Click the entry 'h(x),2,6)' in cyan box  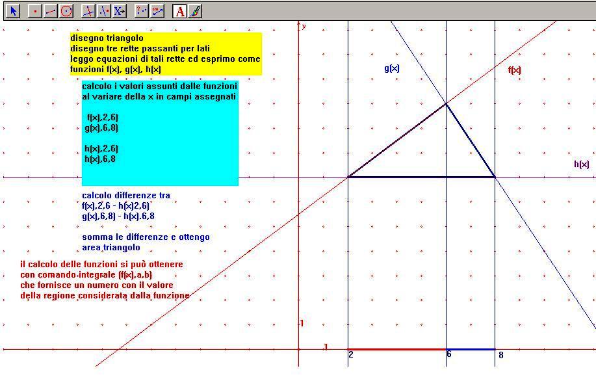point(101,149)
